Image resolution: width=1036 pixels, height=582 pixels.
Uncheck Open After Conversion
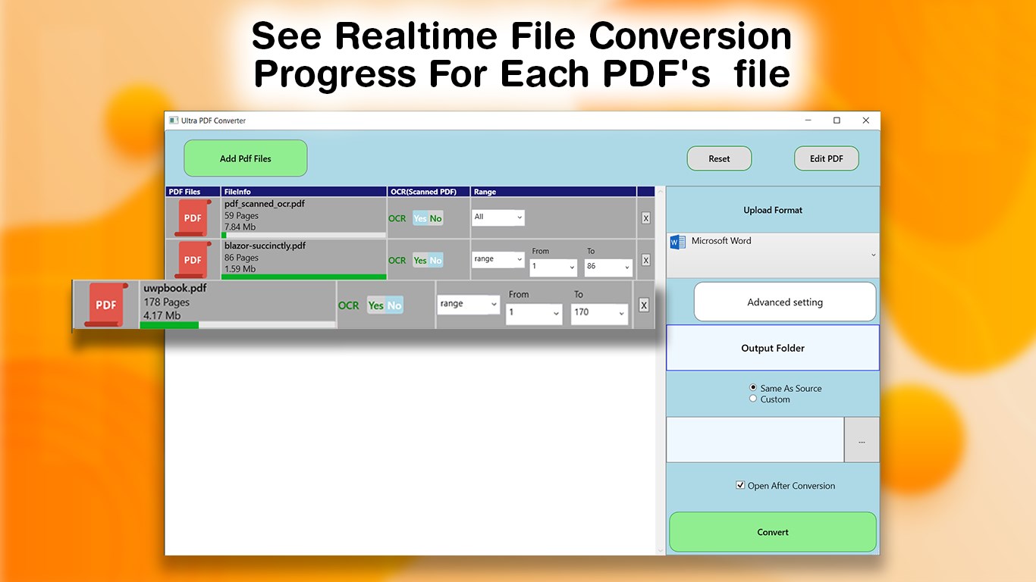pos(739,485)
